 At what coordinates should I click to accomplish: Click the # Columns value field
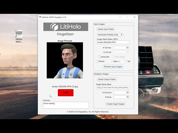coord(122,93)
